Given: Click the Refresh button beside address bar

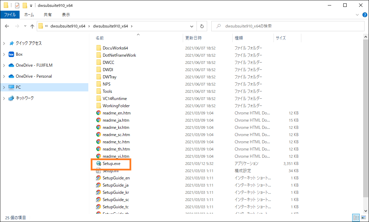Looking at the screenshot, I should coord(202,26).
